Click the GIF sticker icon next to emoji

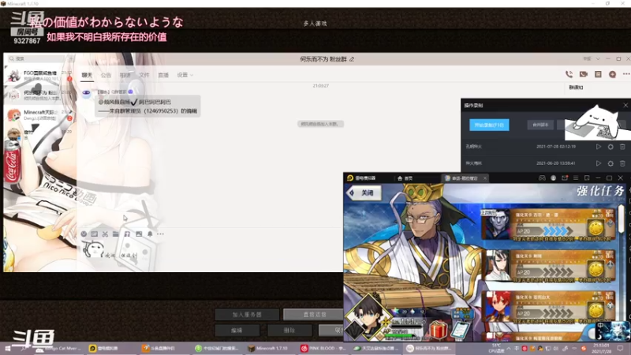[x=94, y=234]
